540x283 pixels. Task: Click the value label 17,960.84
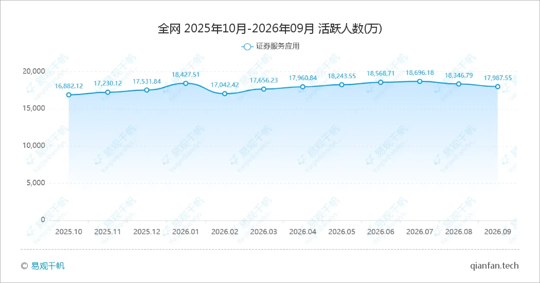[x=303, y=78]
